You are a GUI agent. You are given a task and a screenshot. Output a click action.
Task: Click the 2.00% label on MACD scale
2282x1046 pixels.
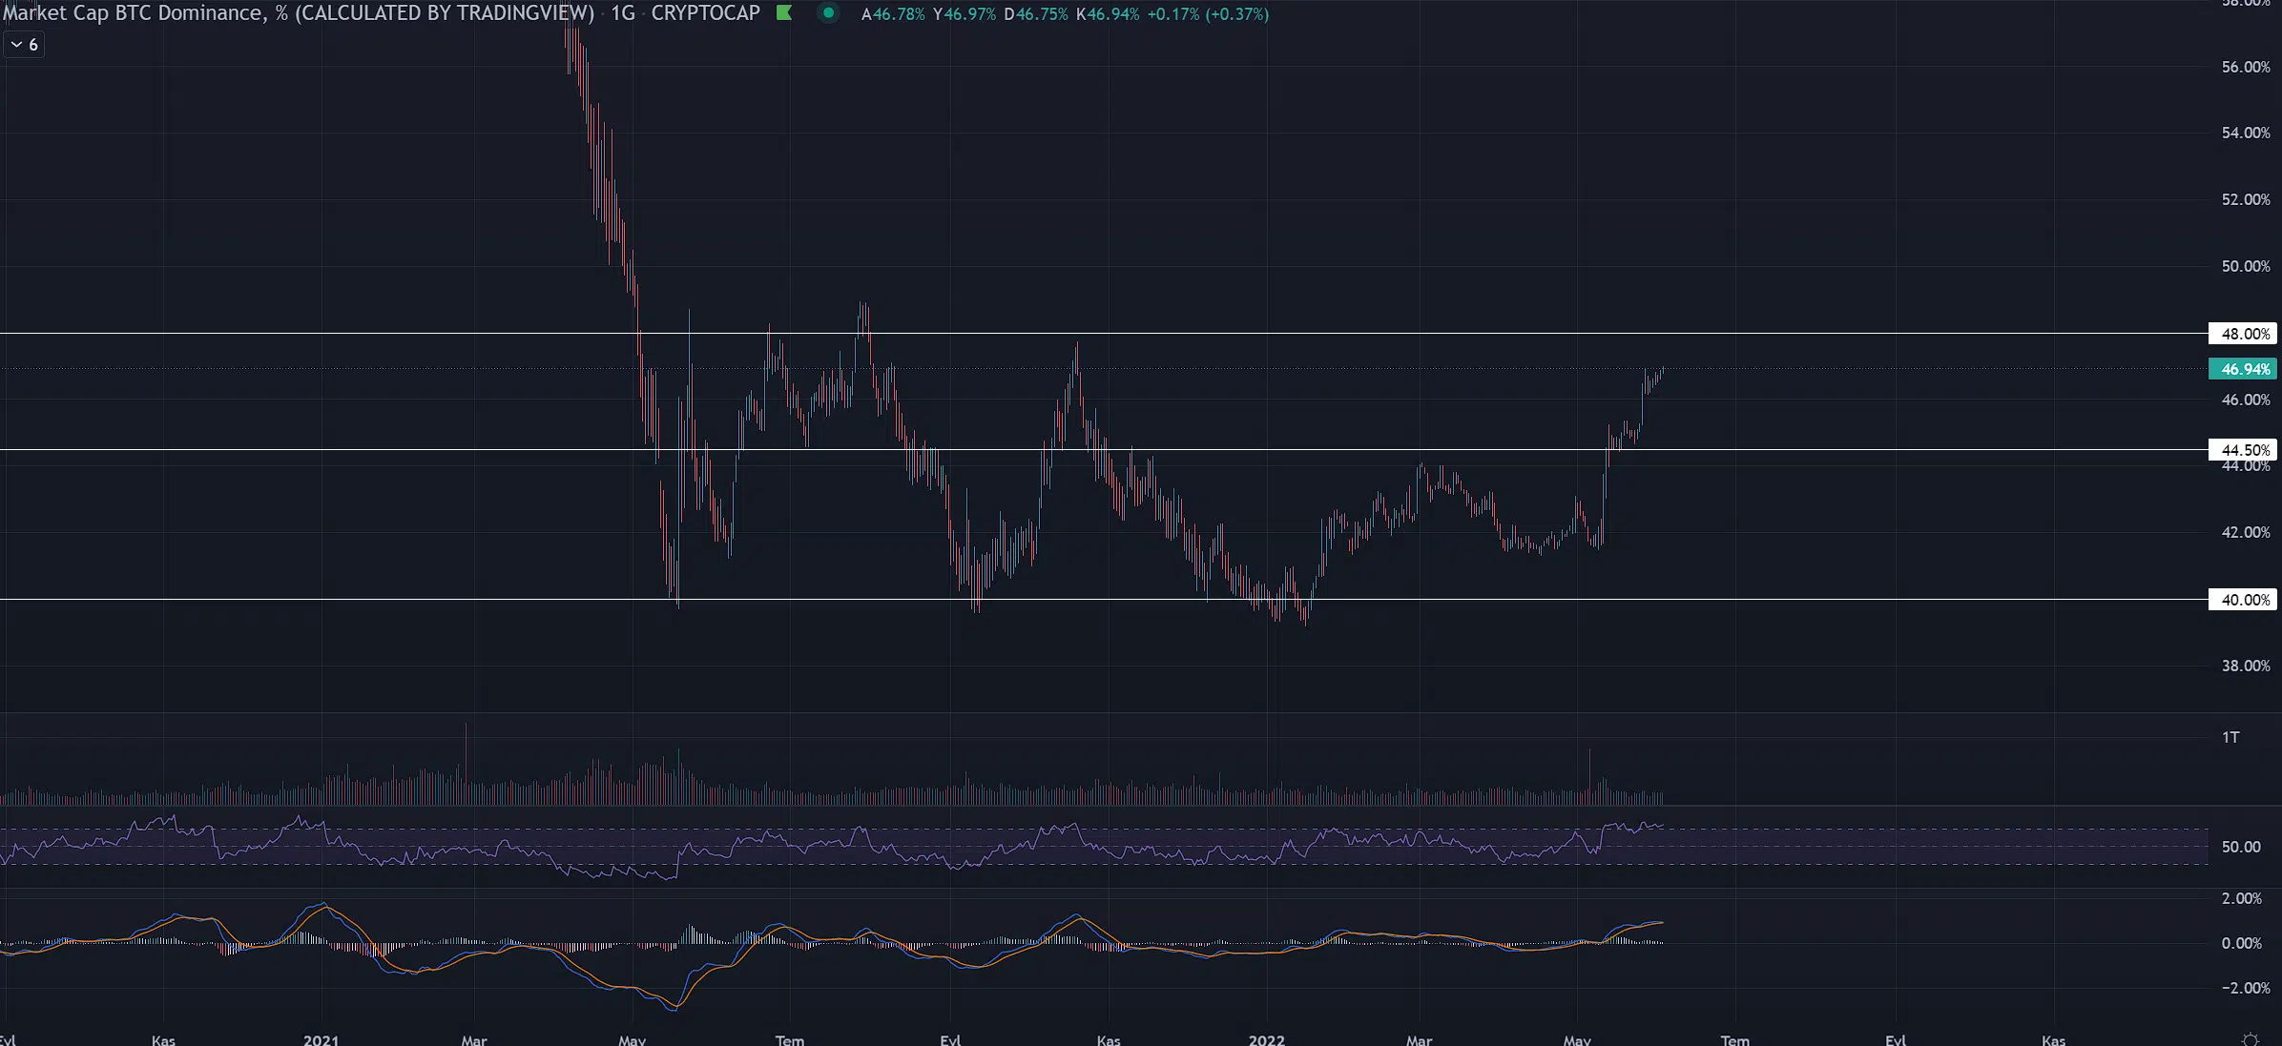pos(2241,898)
